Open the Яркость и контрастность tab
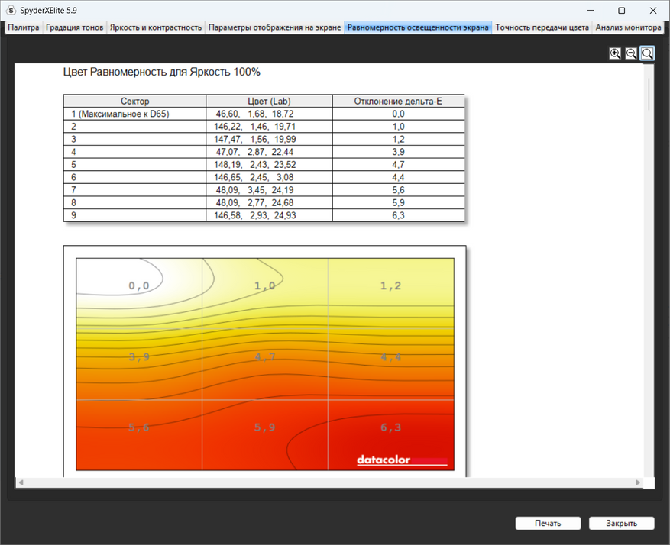 coord(156,27)
